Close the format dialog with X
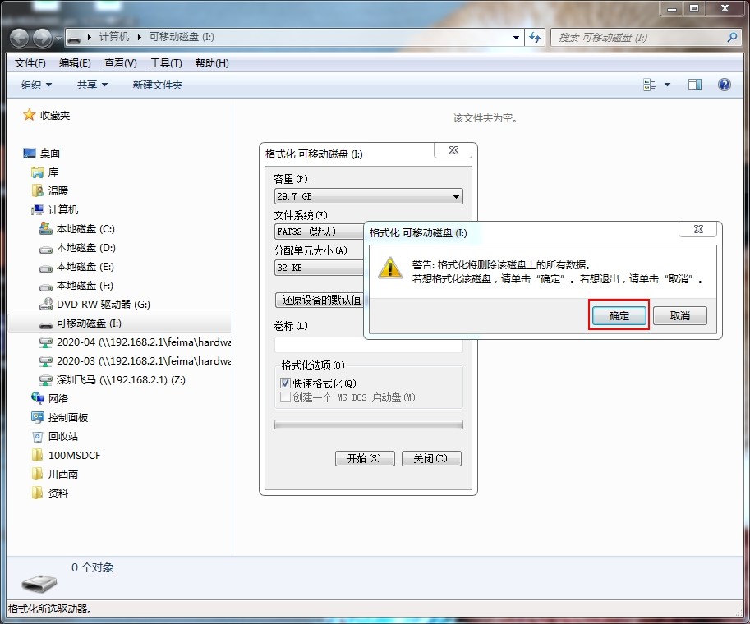 (453, 150)
